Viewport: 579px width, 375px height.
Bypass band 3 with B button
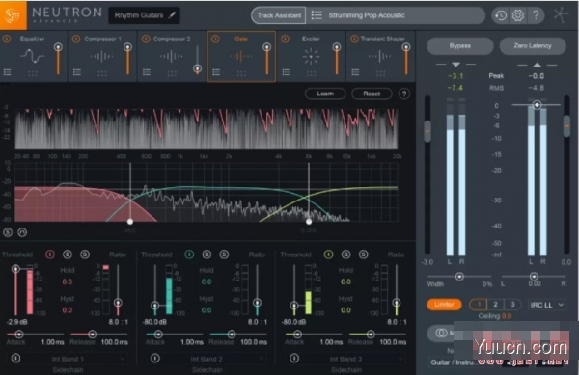(345, 254)
